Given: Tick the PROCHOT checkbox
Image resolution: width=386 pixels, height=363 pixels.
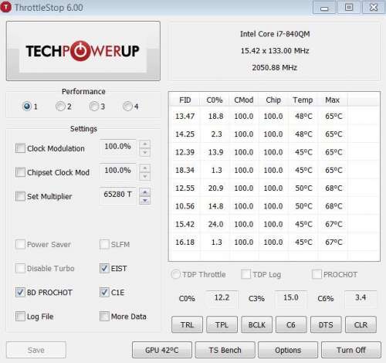Looking at the screenshot, I should (x=317, y=274).
